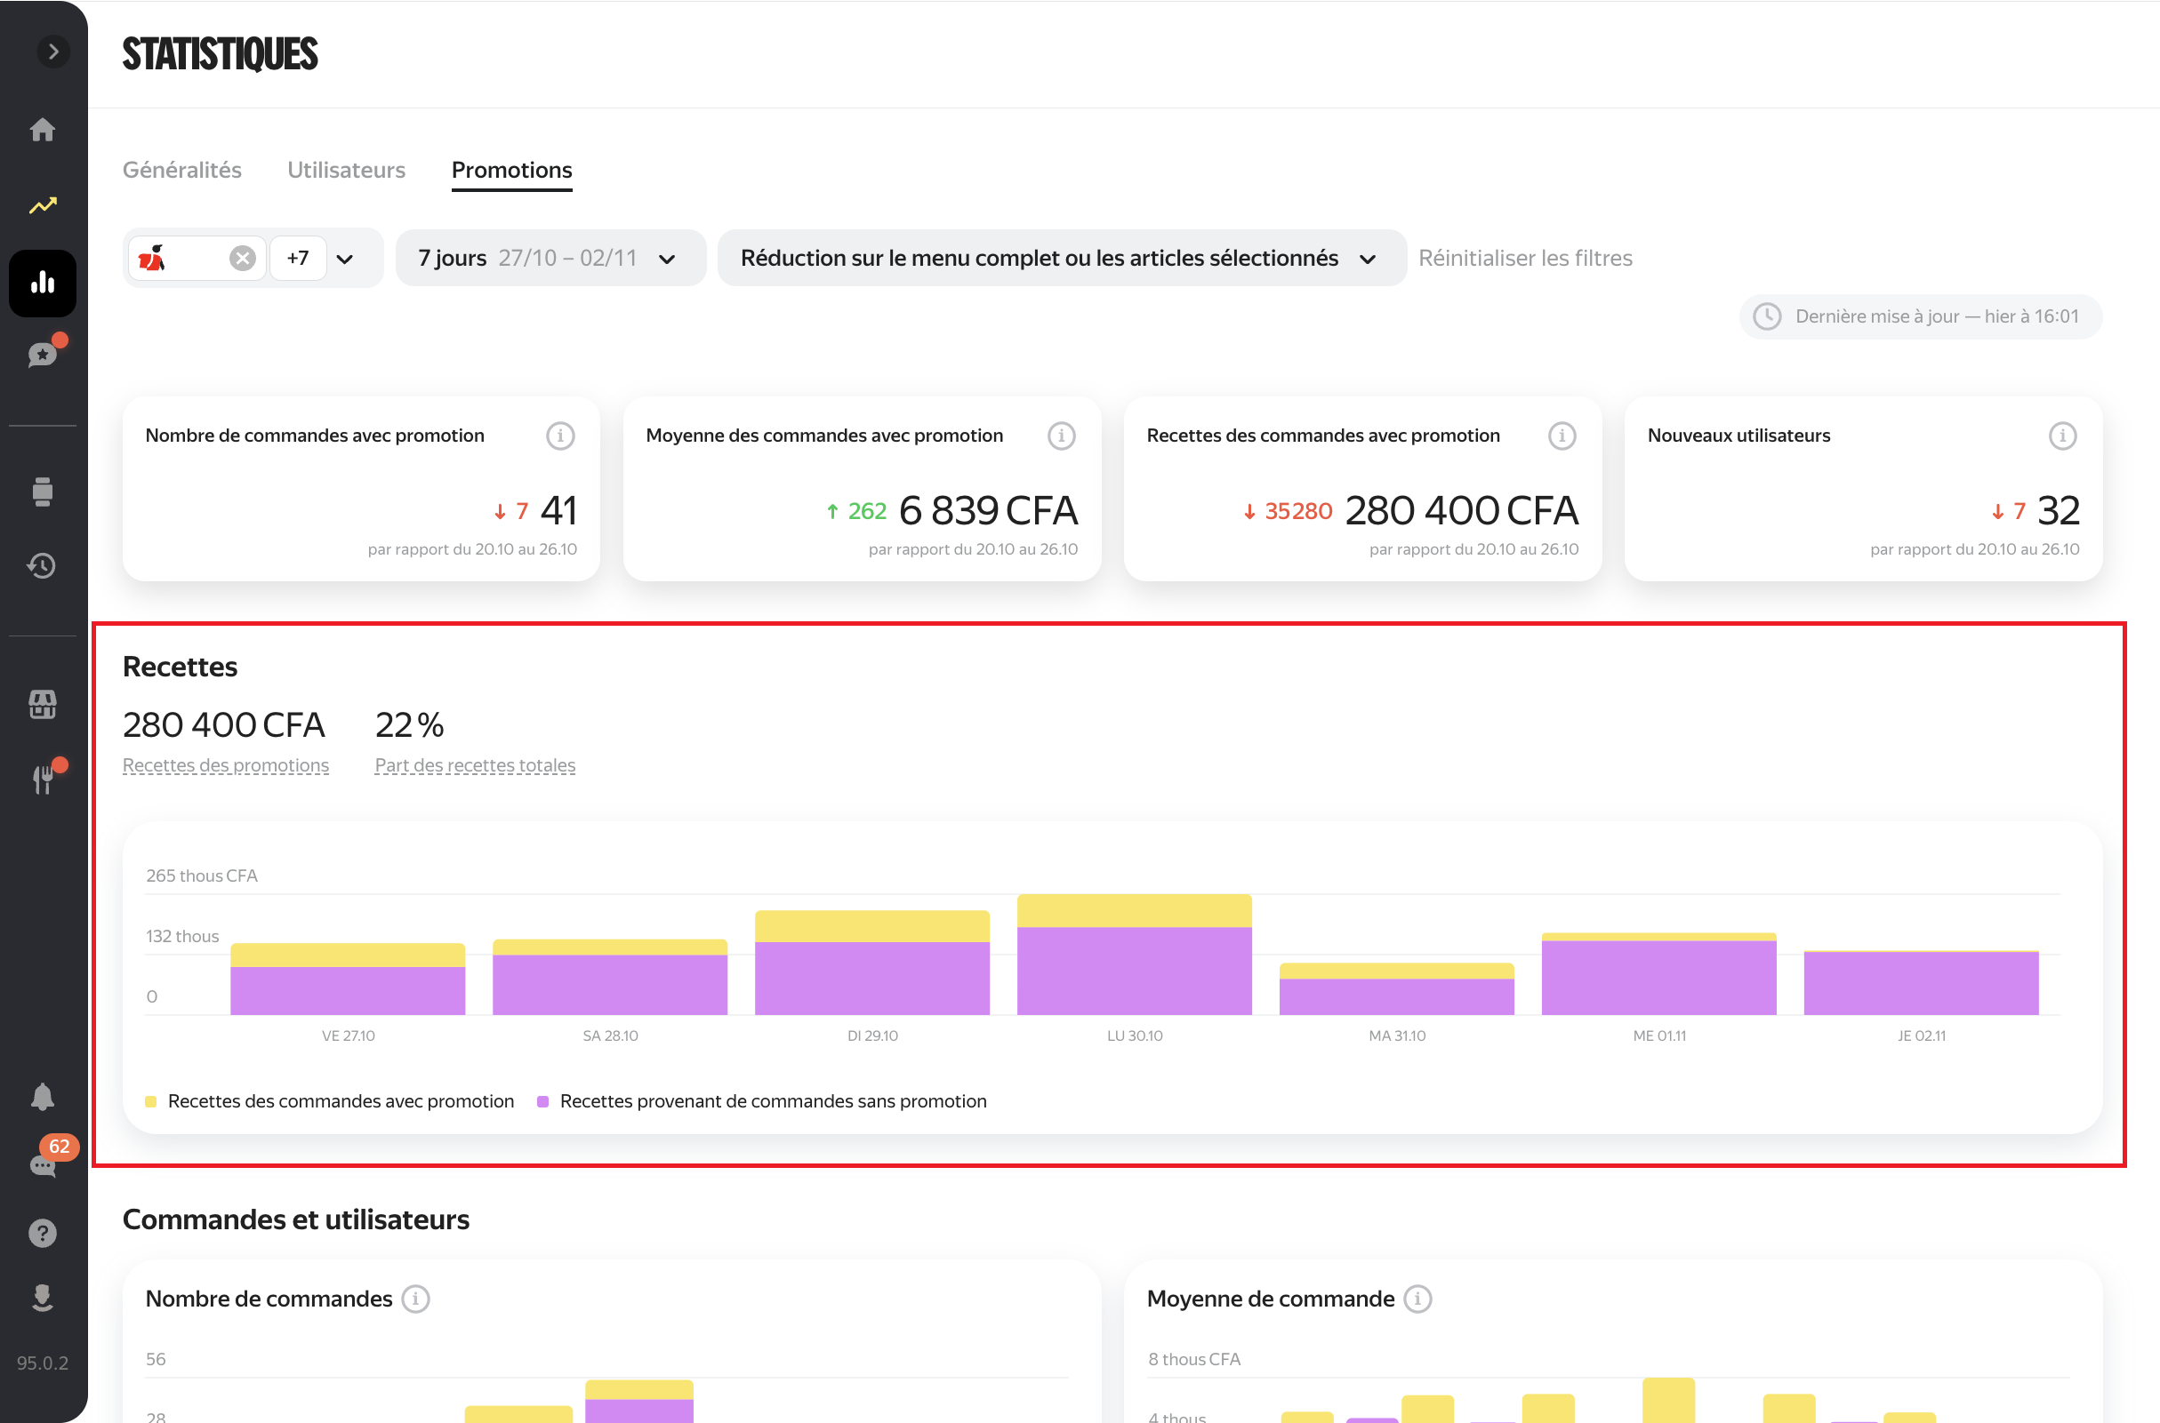Click the Part des recettes totales link
Image resolution: width=2160 pixels, height=1423 pixels.
475,766
